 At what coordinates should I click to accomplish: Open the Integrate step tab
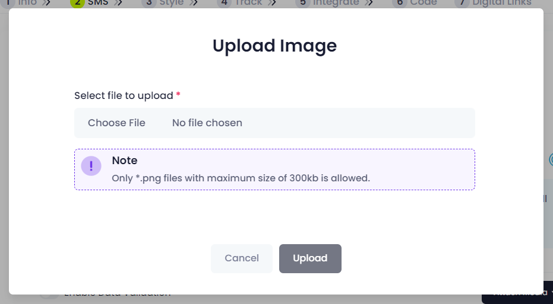[336, 3]
